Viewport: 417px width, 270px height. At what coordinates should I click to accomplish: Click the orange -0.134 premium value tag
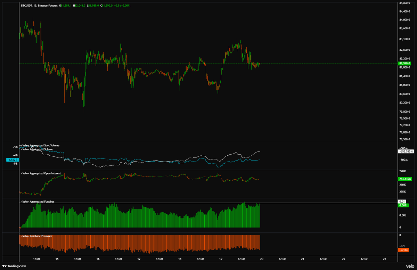click(403, 250)
